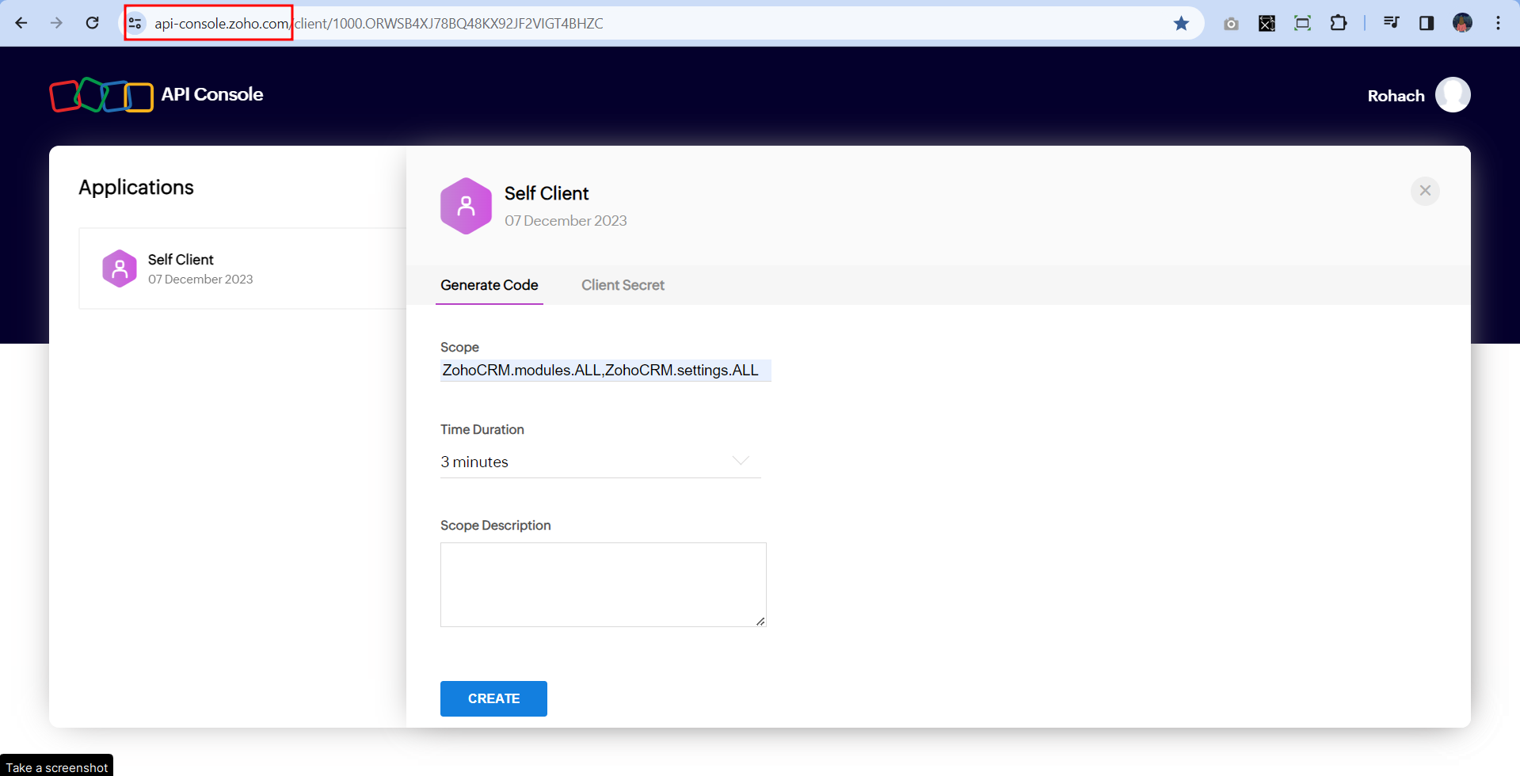Click the Take a screenshot tooltip
Image resolution: width=1520 pixels, height=776 pixels.
pyautogui.click(x=56, y=766)
